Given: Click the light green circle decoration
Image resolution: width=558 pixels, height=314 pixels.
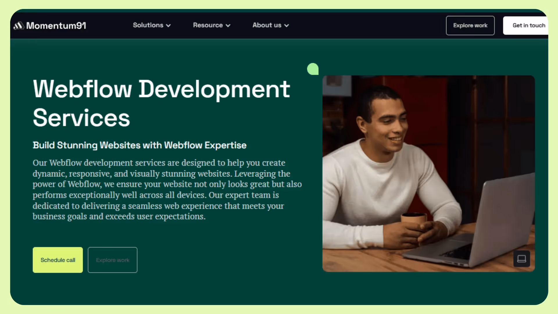Looking at the screenshot, I should click(313, 69).
